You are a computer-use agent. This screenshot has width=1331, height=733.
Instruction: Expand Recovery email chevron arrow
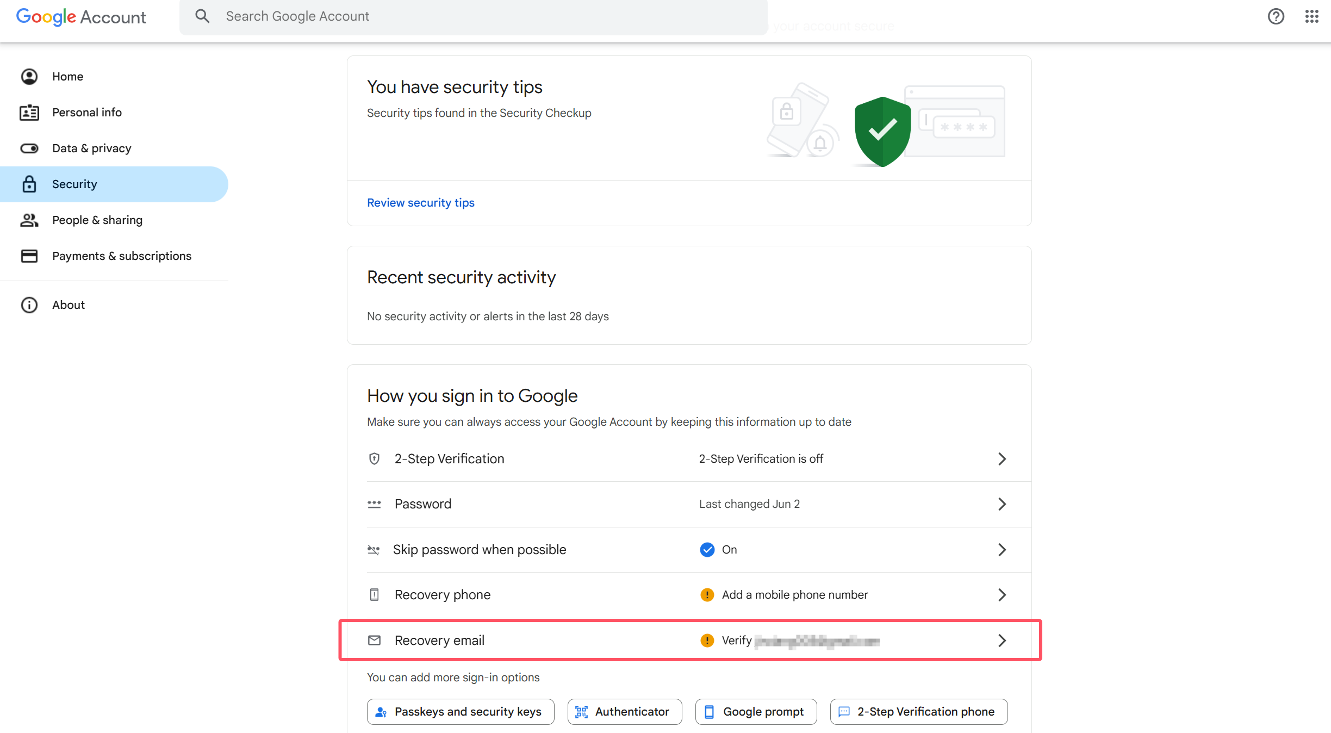pyautogui.click(x=1002, y=641)
